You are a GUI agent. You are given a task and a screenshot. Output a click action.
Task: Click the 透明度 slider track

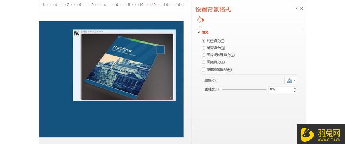[x=244, y=90]
